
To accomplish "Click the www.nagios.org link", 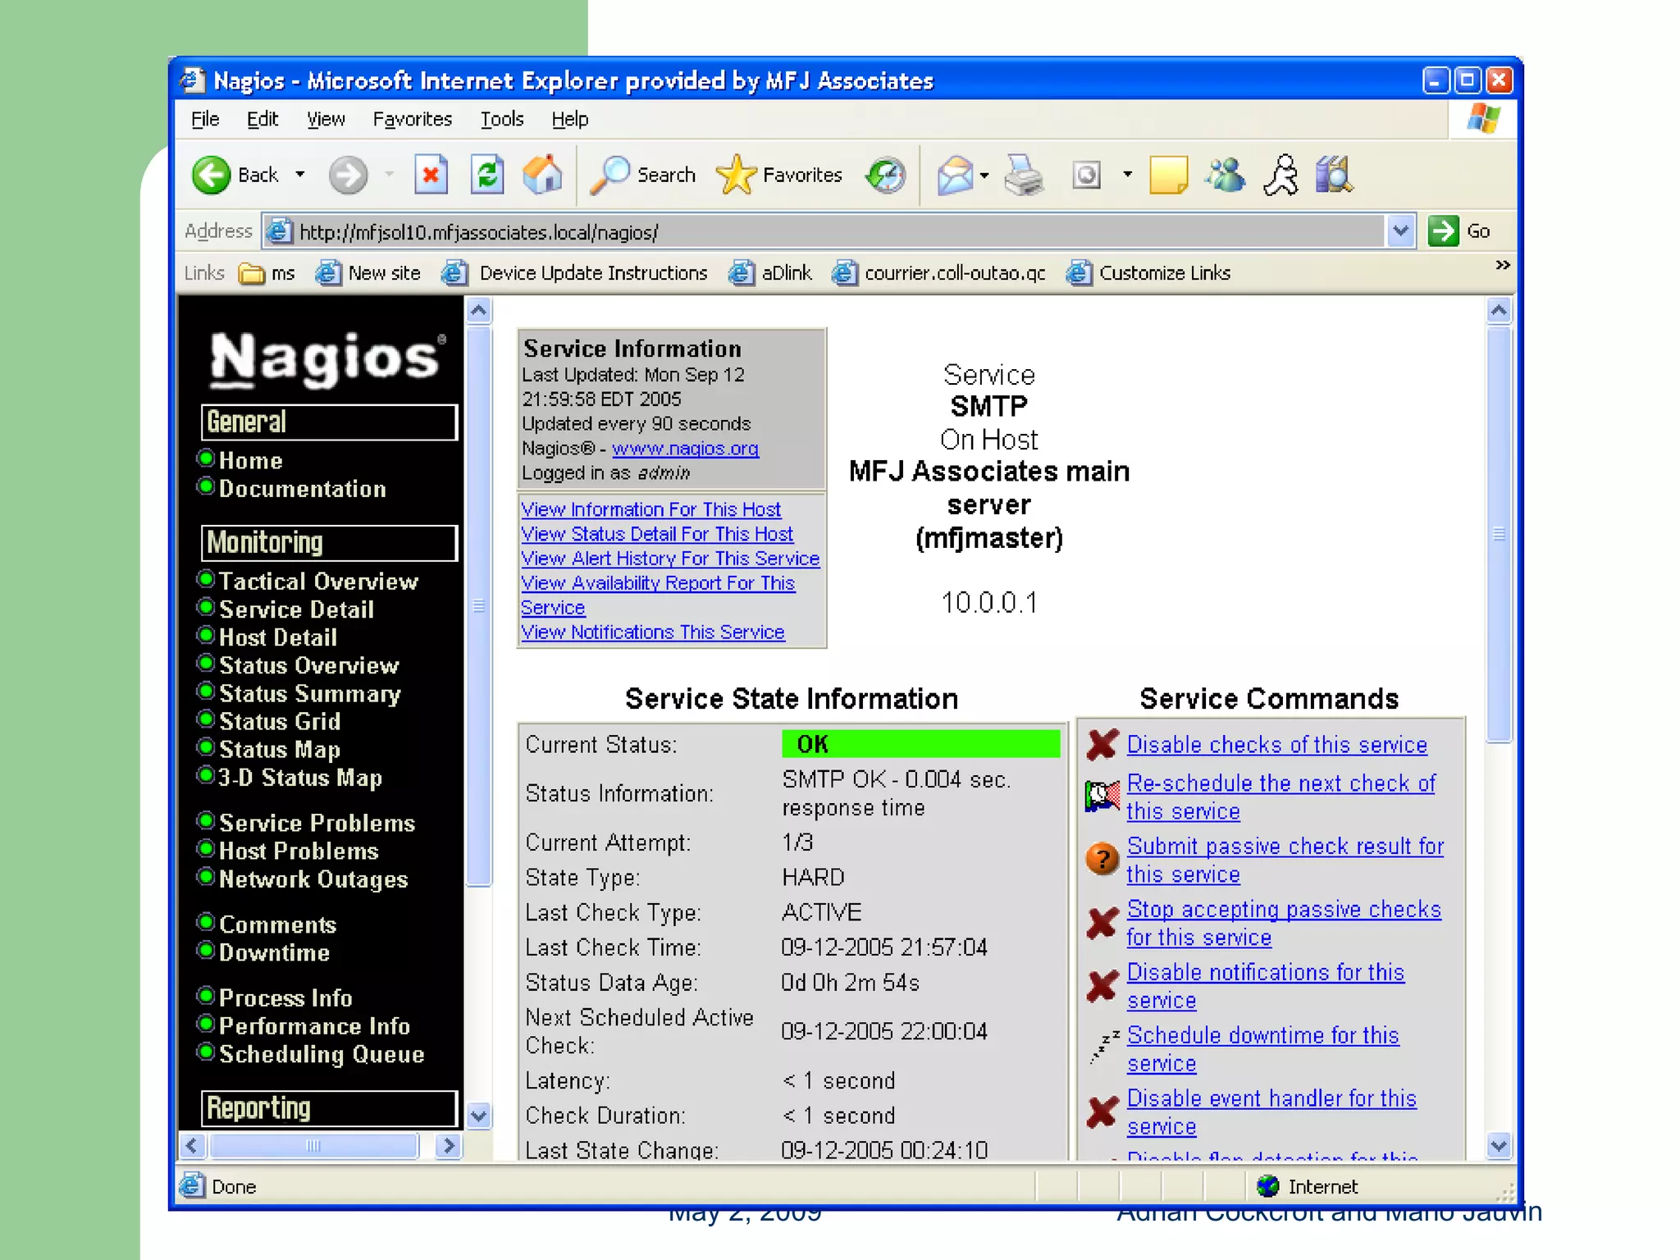I will [x=685, y=449].
